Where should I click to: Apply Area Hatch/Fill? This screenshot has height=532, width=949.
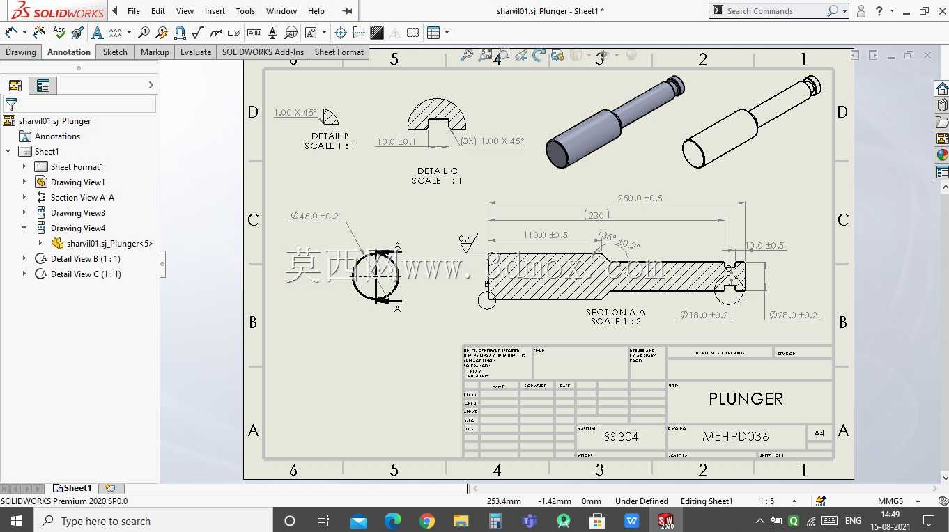[x=377, y=32]
